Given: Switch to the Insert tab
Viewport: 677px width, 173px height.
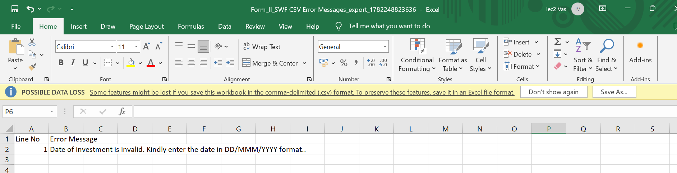Looking at the screenshot, I should (x=79, y=26).
